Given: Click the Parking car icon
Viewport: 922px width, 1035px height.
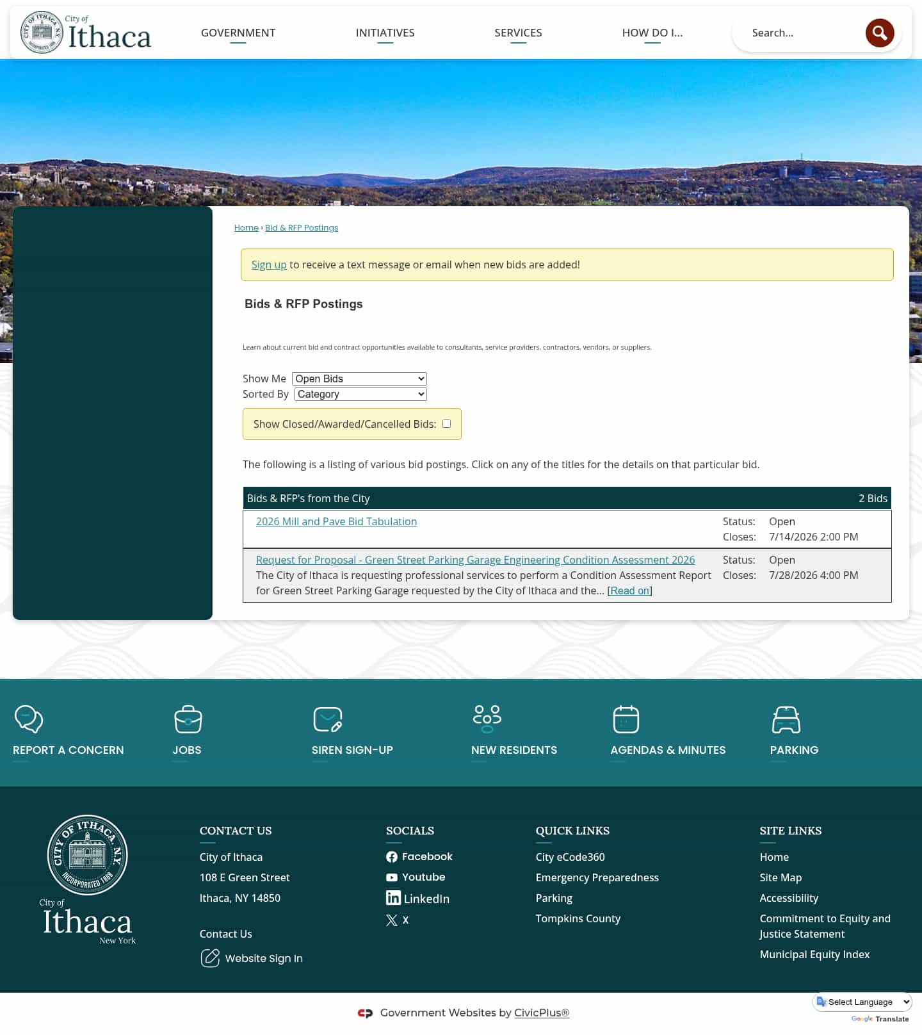Looking at the screenshot, I should [786, 720].
